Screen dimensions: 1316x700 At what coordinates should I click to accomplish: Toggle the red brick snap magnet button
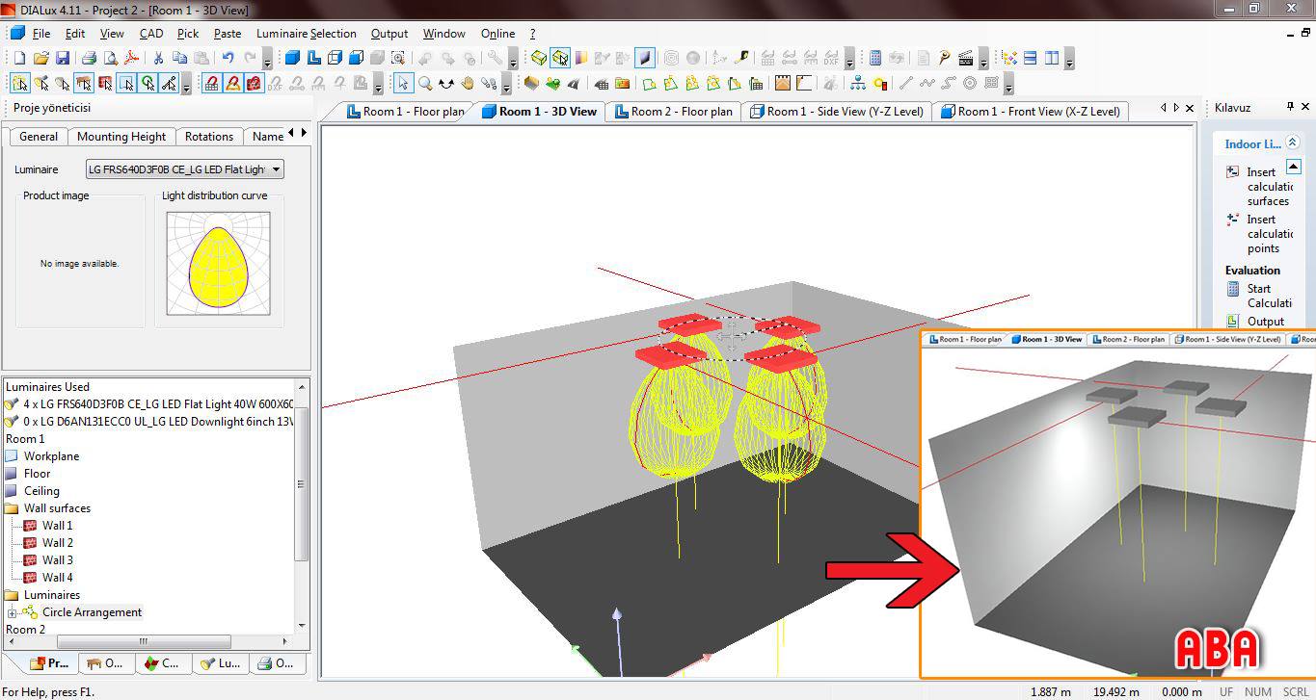click(254, 84)
